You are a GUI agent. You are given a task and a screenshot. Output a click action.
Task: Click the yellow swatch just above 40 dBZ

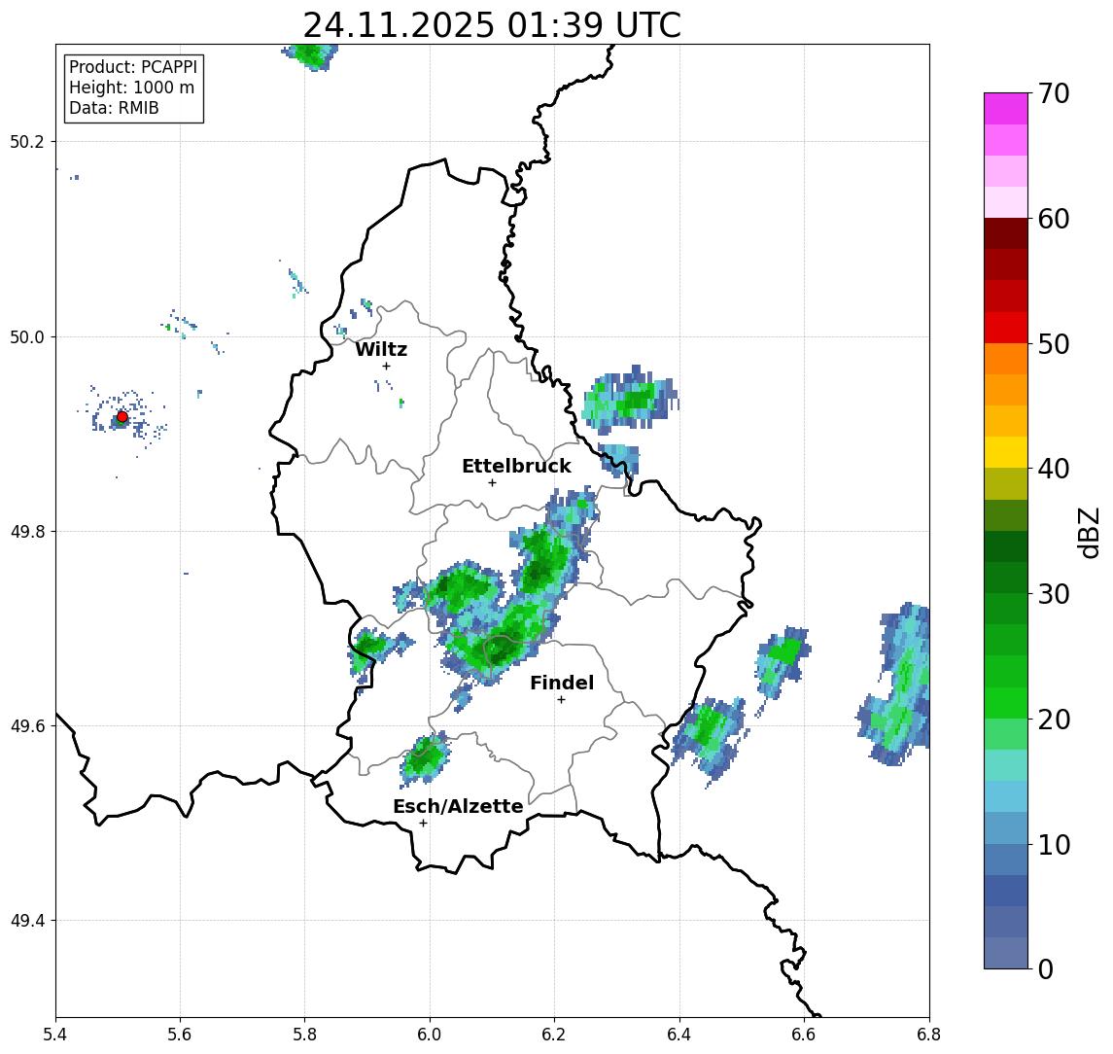[x=1006, y=452]
